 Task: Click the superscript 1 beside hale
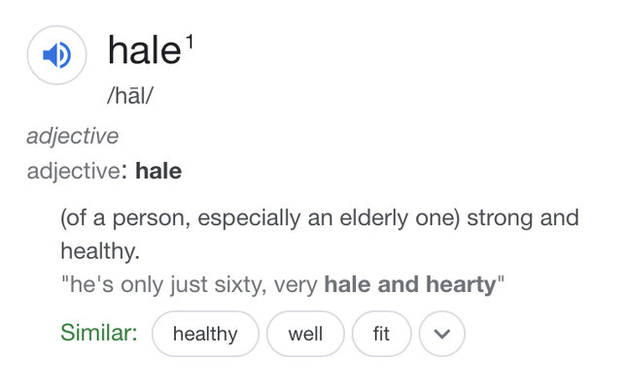tap(190, 42)
